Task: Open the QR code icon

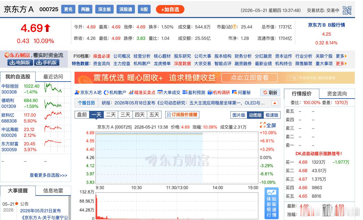Action: [x=347, y=10]
